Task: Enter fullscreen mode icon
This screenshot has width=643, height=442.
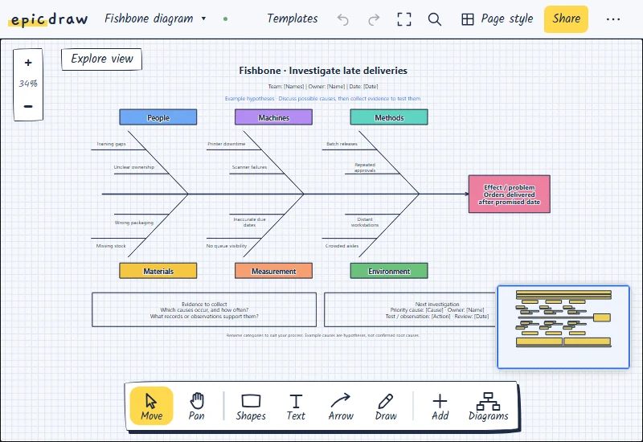Action: coord(404,19)
